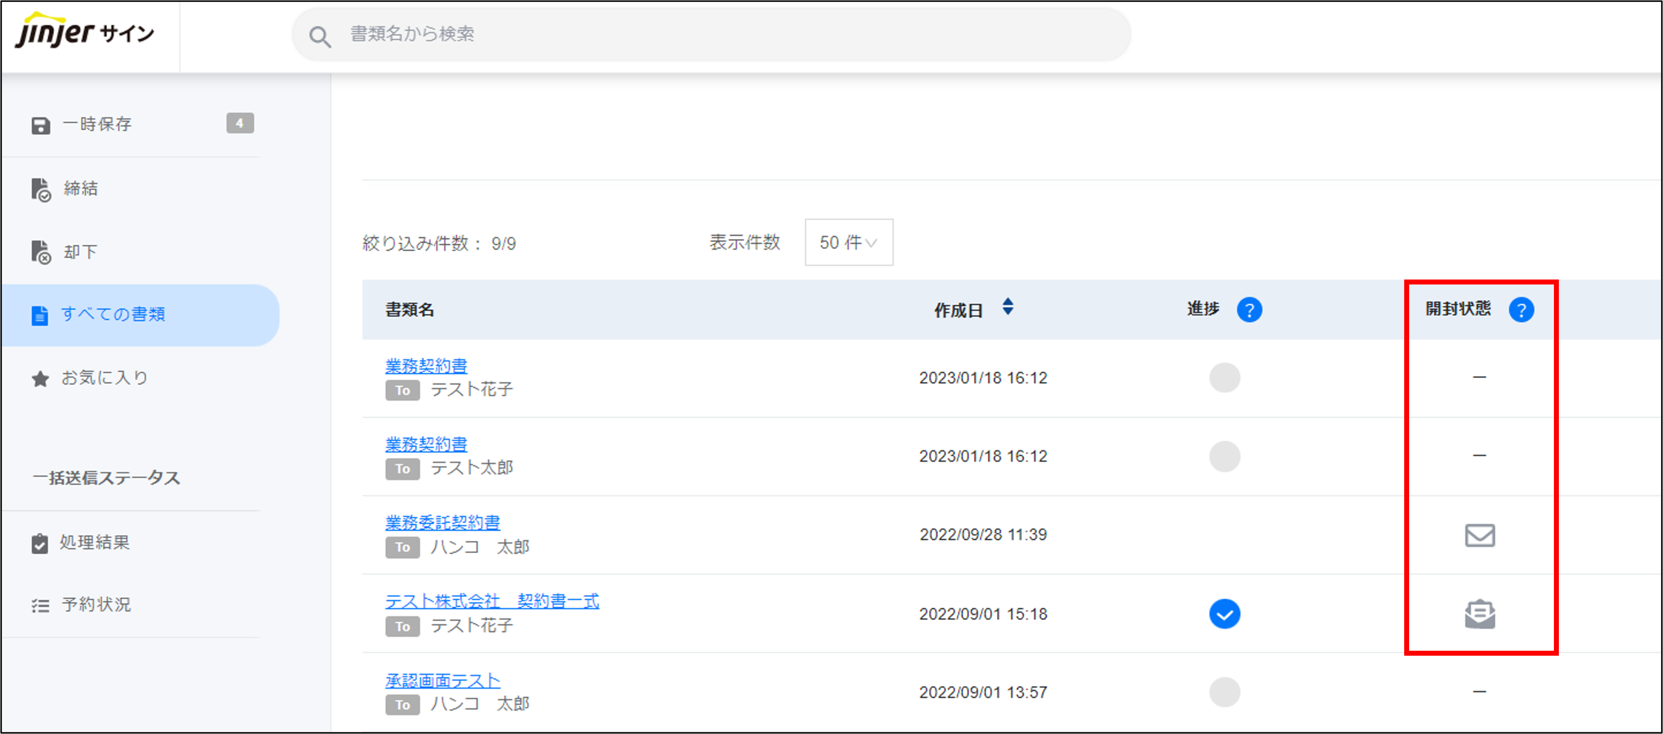Open お気に入り favorites in sidebar
This screenshot has height=734, width=1663.
[103, 378]
